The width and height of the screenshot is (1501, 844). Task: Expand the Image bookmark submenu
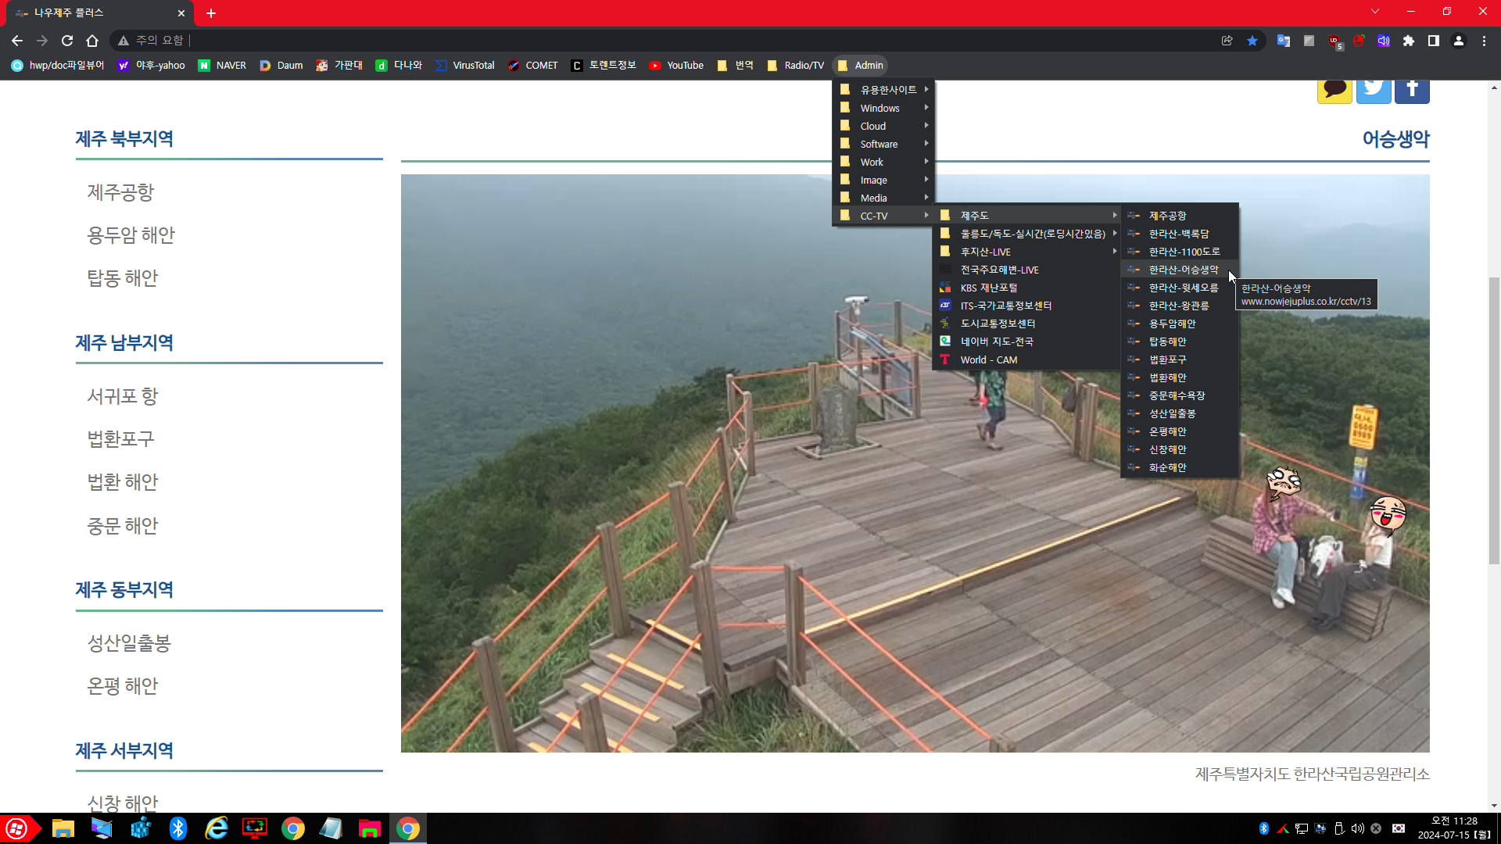pyautogui.click(x=883, y=180)
